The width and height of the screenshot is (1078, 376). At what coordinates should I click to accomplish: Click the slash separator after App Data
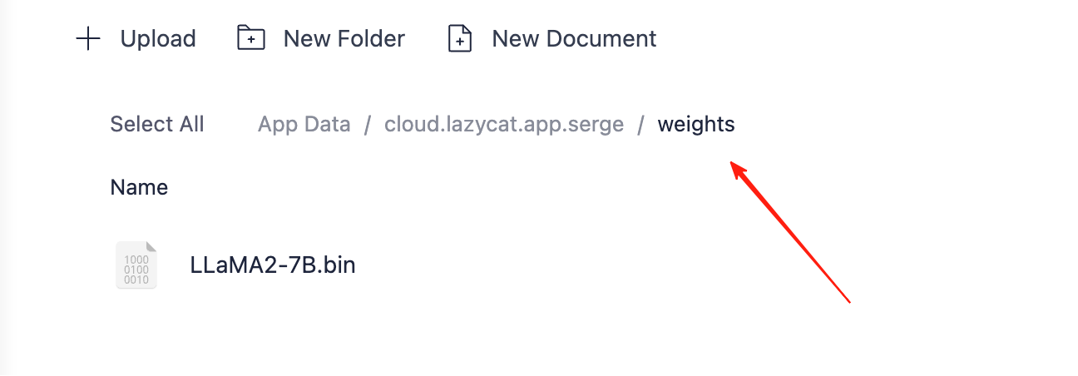[368, 125]
